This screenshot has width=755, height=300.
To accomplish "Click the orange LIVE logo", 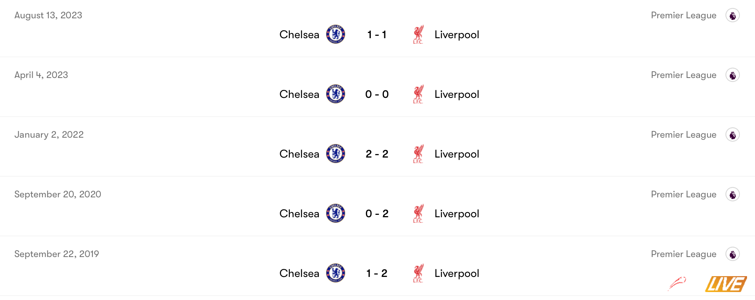I will pyautogui.click(x=726, y=284).
